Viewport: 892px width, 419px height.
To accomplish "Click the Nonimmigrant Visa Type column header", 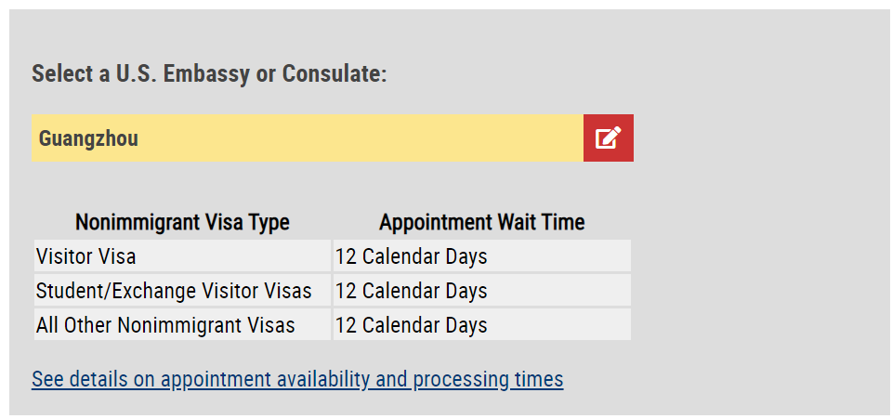I will (x=183, y=222).
